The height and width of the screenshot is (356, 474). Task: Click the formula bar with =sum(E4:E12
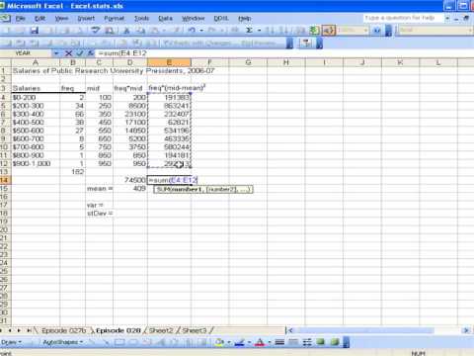[x=283, y=53]
